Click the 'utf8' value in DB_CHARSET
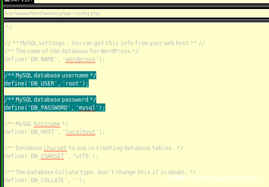The width and height of the screenshot is (269, 187). point(82,156)
